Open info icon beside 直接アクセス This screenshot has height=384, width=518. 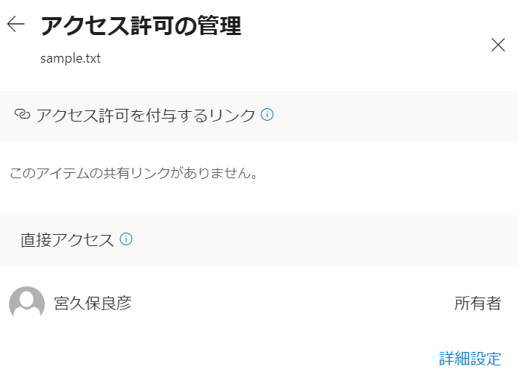coord(126,239)
